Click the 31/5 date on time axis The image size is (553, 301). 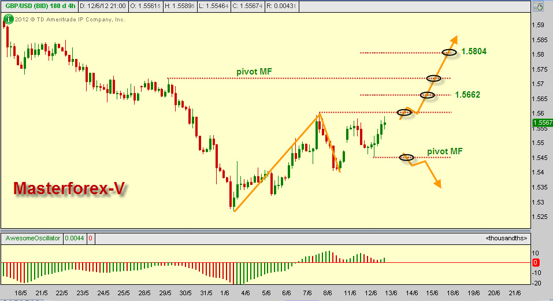206,293
